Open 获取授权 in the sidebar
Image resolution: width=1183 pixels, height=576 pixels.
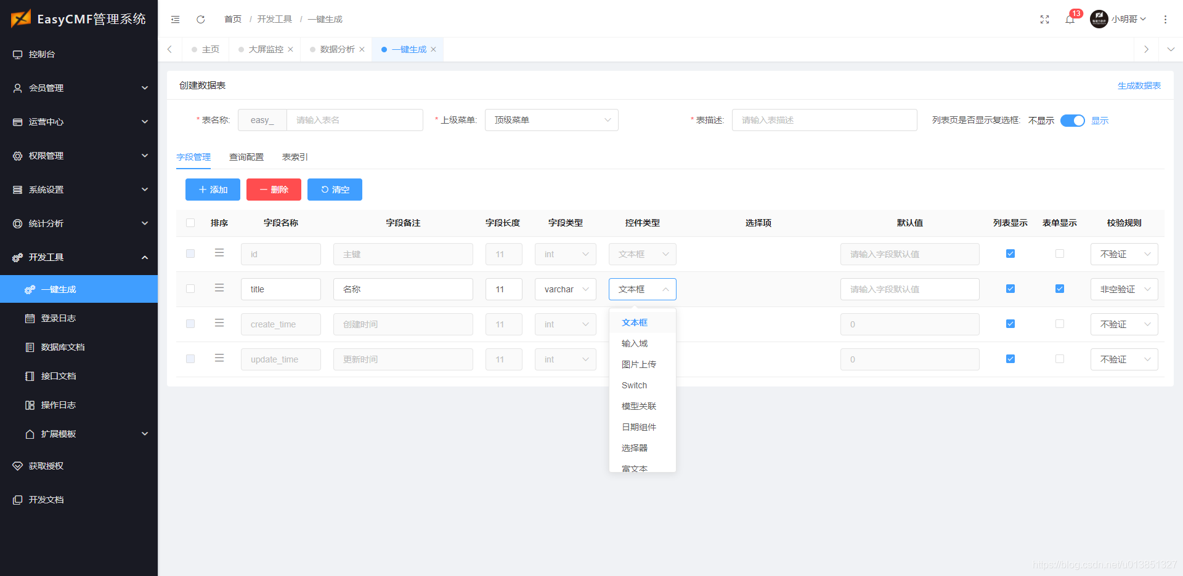pyautogui.click(x=79, y=466)
